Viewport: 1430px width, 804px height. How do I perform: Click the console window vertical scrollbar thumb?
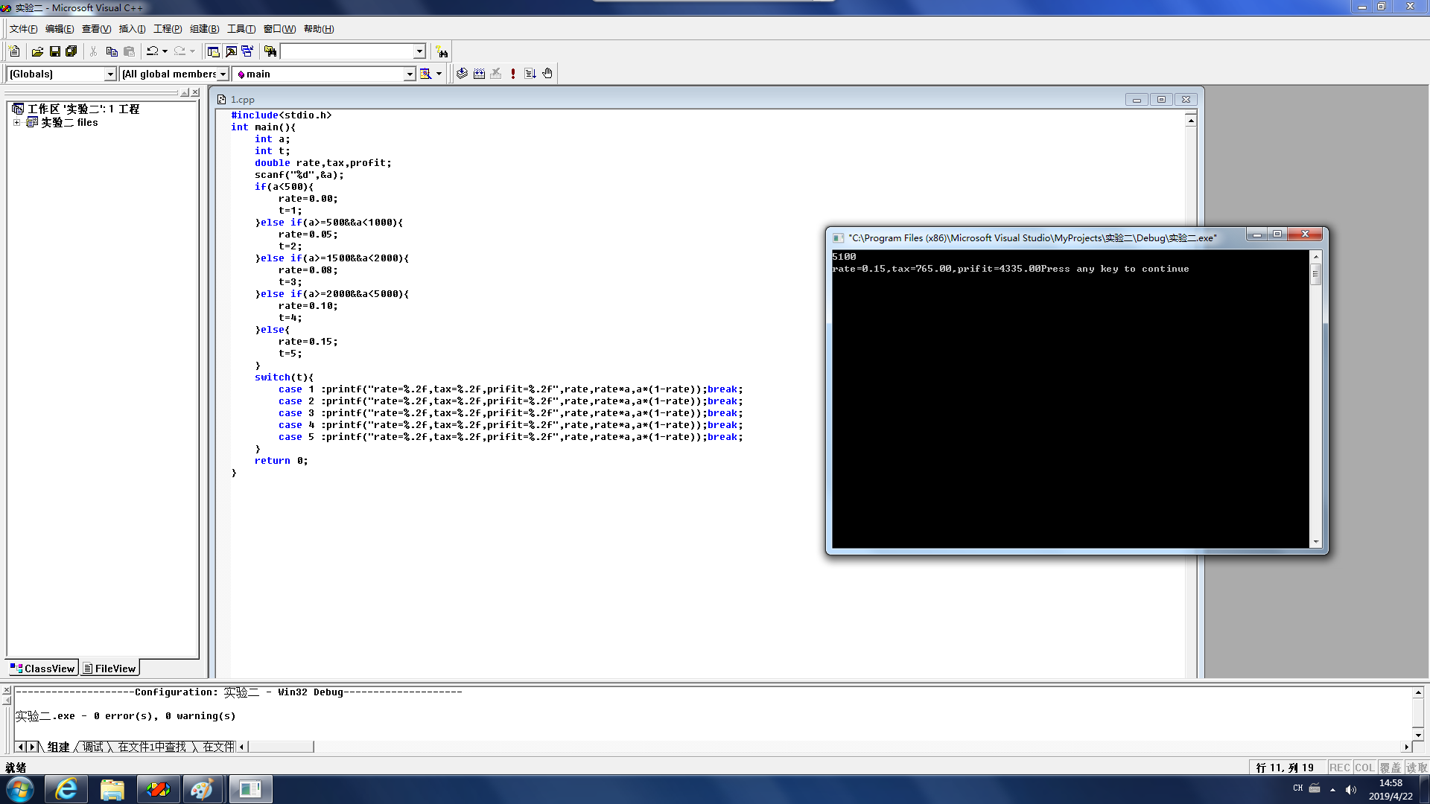[1315, 274]
